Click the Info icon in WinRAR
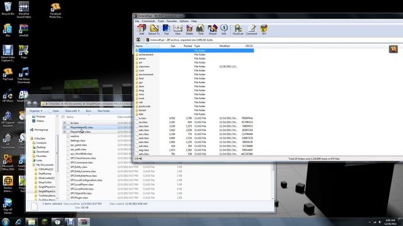The image size is (403, 226). [x=224, y=30]
